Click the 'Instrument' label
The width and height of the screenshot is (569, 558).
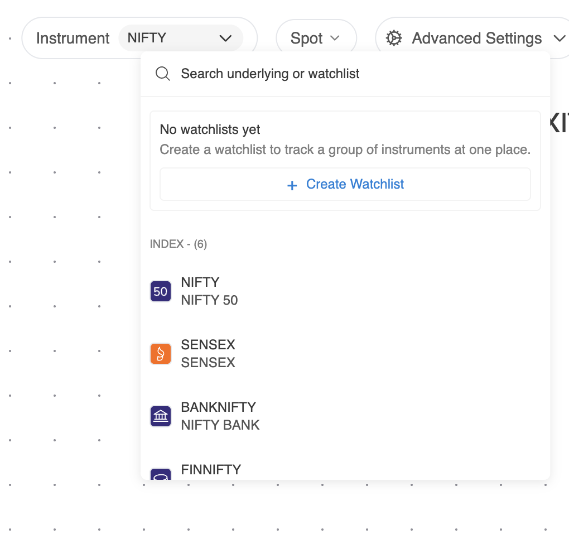[x=73, y=38]
